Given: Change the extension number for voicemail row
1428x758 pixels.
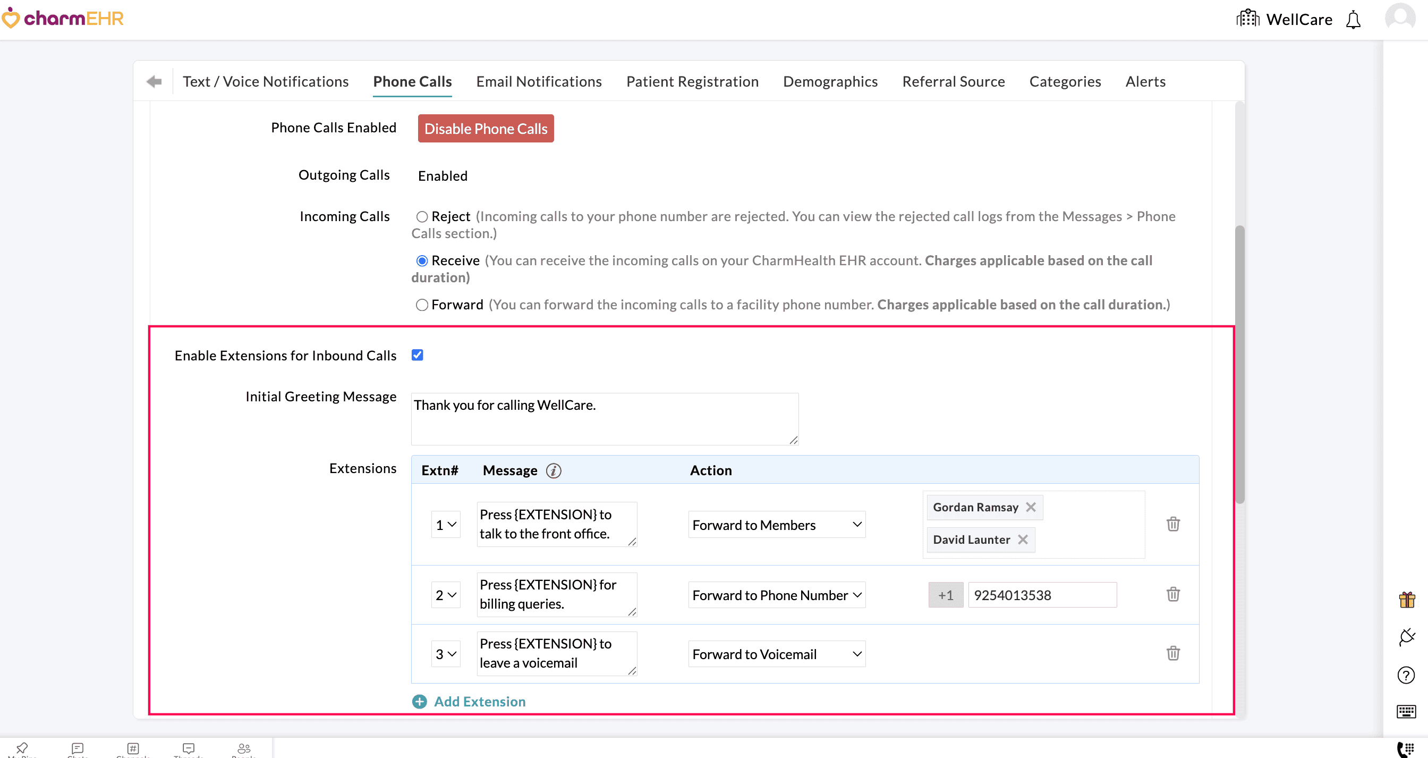Looking at the screenshot, I should click(x=445, y=654).
